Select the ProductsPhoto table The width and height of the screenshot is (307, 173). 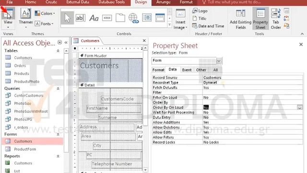[27, 81]
